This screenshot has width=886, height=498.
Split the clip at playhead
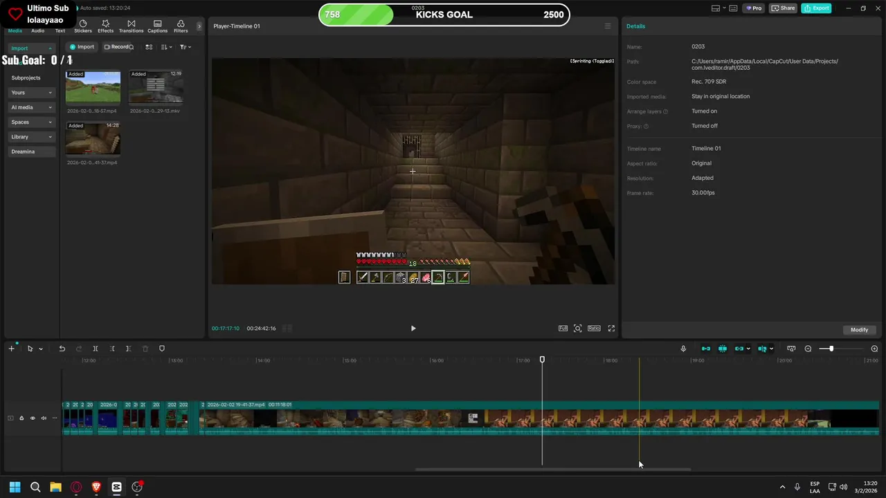click(x=96, y=349)
